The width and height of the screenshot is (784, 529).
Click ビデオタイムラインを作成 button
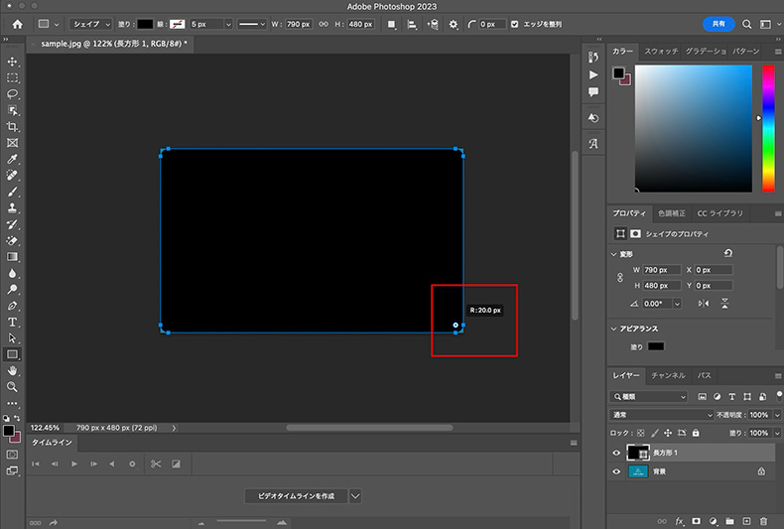pyautogui.click(x=294, y=495)
